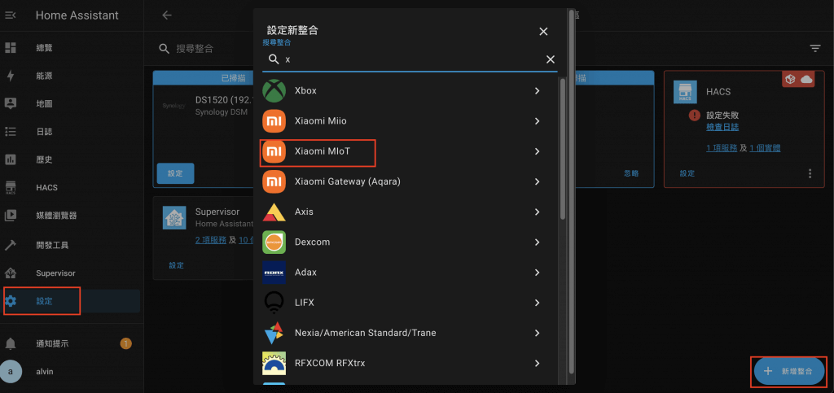Image resolution: width=834 pixels, height=393 pixels.
Task: Open the 開發工具 hammer icon
Action: click(x=11, y=245)
